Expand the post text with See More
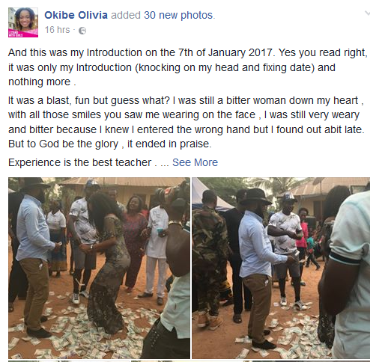The height and width of the screenshot is (362, 370). [195, 162]
